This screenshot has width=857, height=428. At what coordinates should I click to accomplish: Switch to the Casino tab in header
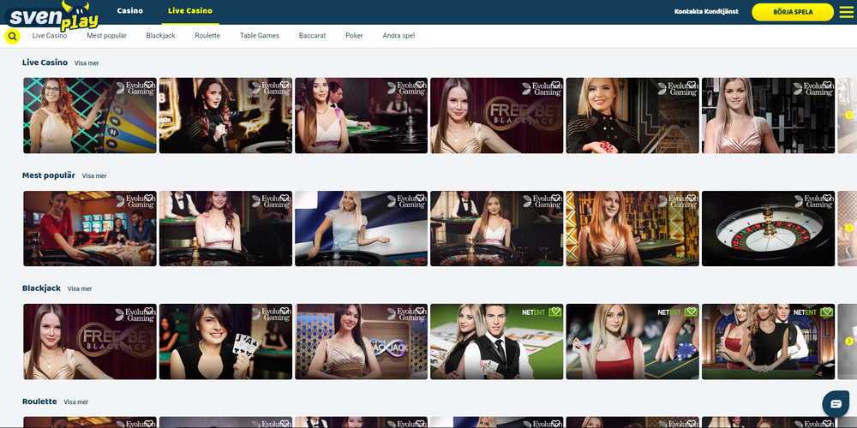pyautogui.click(x=130, y=11)
